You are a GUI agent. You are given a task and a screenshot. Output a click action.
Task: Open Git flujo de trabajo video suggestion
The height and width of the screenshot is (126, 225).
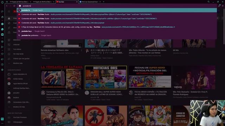(x=116, y=27)
